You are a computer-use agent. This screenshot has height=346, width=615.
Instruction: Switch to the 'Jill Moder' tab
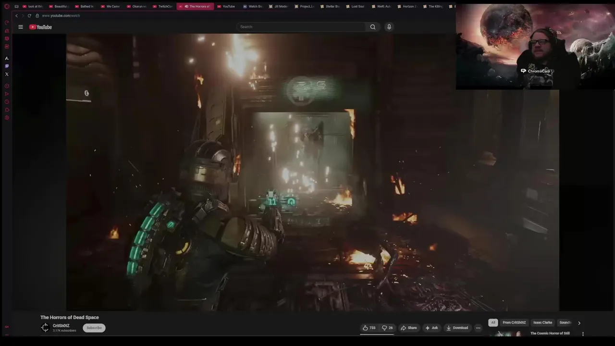coord(279,6)
